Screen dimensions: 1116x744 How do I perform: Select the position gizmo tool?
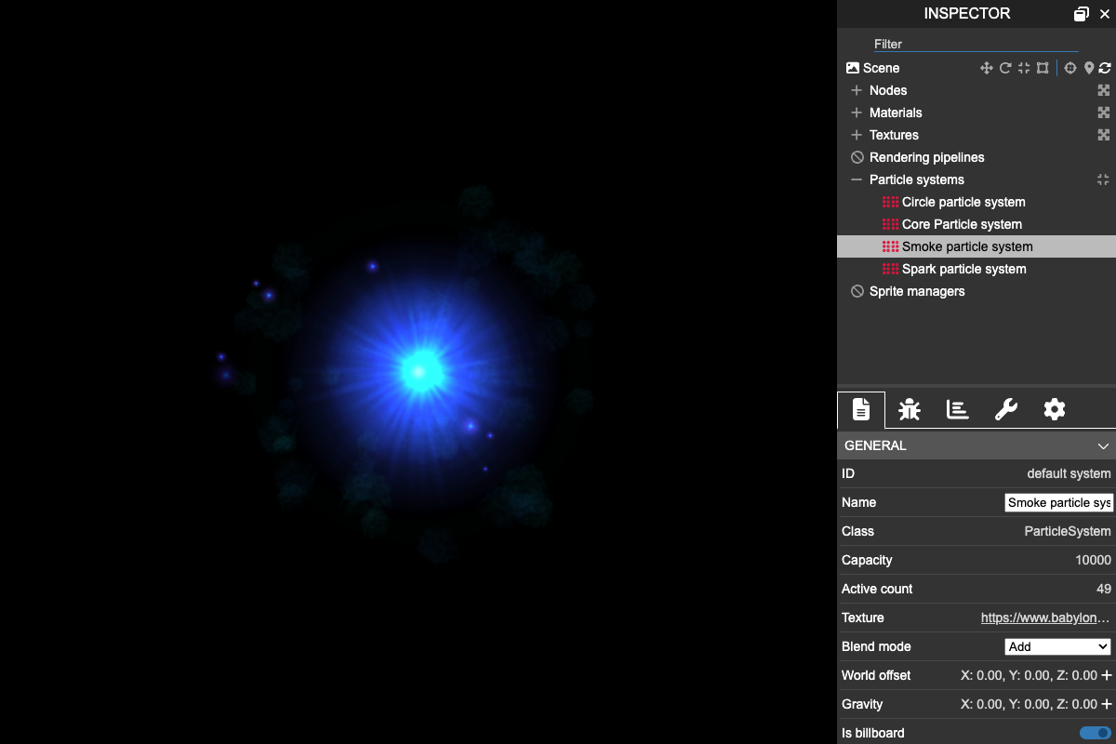(x=986, y=67)
